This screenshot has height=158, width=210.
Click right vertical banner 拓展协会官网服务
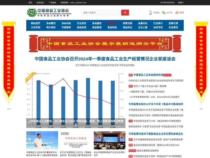(201, 63)
